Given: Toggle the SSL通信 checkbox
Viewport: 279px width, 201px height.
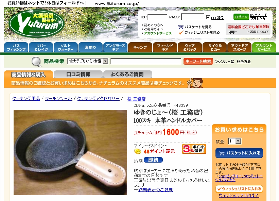Looking at the screenshot, I should tap(208, 17).
